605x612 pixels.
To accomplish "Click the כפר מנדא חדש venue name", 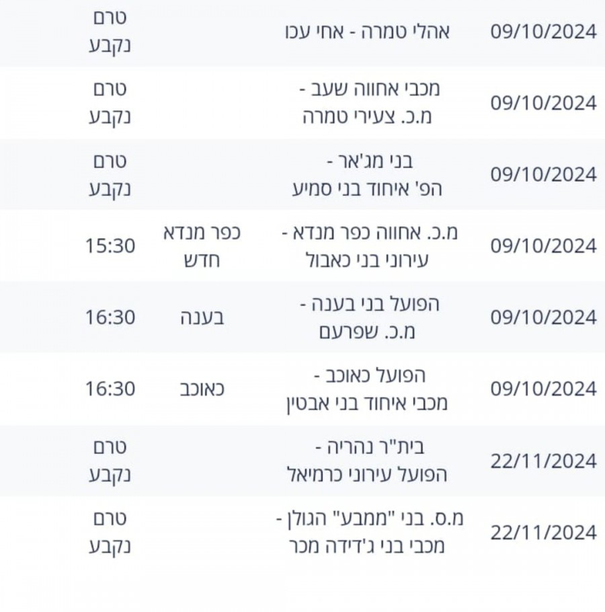I will (202, 246).
